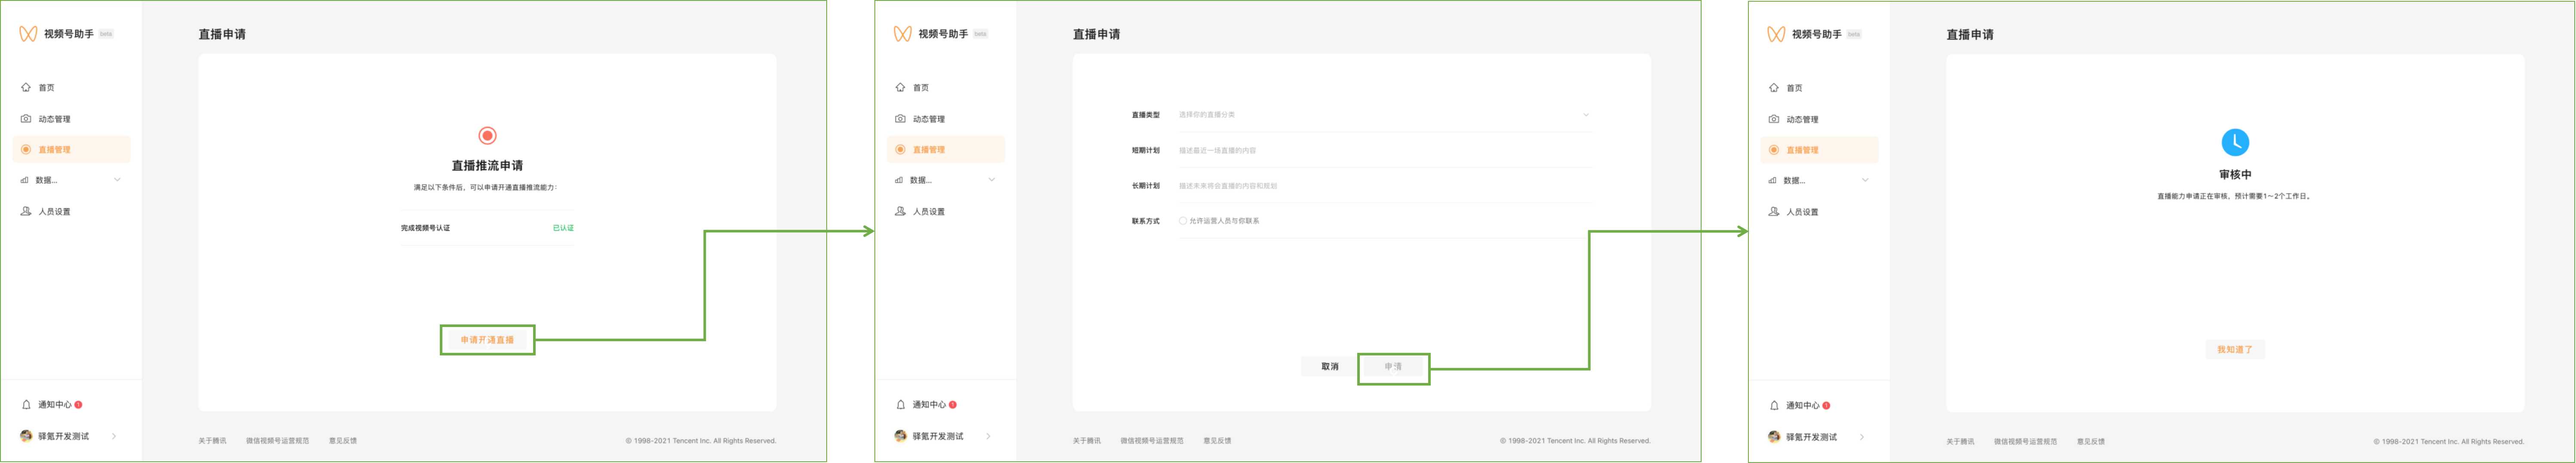Click 通知中心 bell icon on 审核中 screen
2576x463 pixels.
tap(1774, 406)
